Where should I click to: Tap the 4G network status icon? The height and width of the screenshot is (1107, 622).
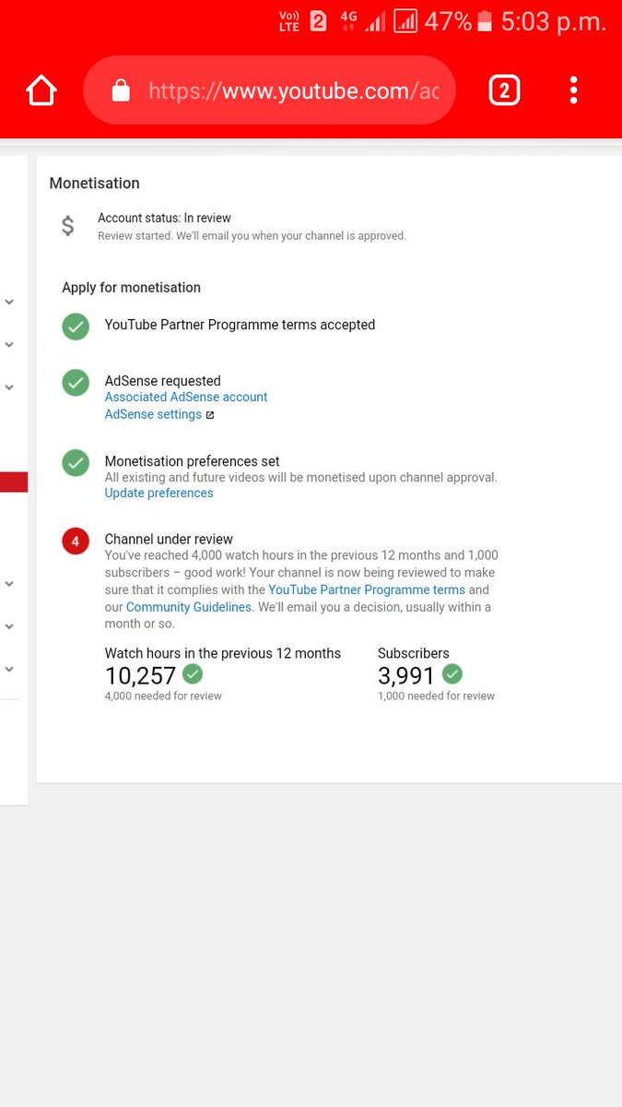click(x=348, y=21)
